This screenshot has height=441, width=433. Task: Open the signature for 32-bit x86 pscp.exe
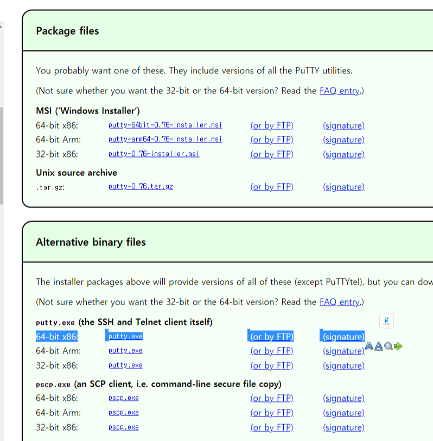pyautogui.click(x=343, y=427)
